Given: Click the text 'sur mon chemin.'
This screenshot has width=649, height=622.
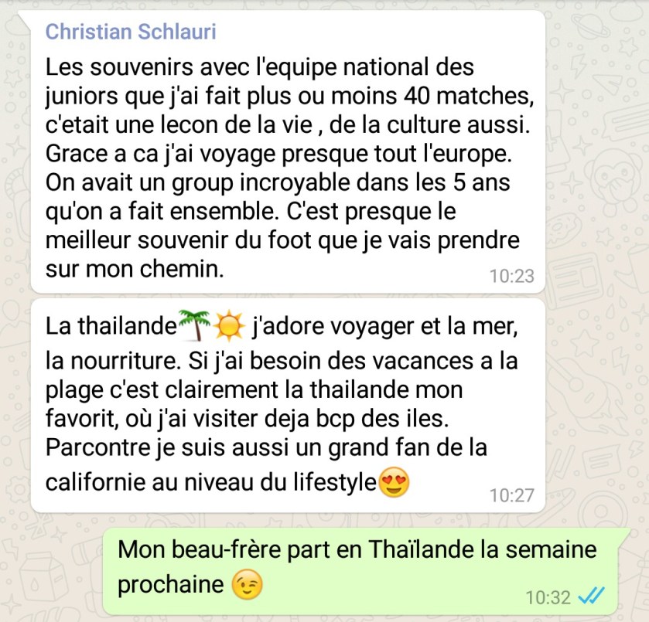Looking at the screenshot, I should click(x=135, y=269).
